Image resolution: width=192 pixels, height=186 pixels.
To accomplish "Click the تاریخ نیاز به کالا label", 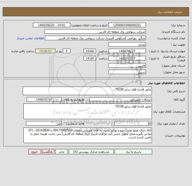I will point(74,100).
